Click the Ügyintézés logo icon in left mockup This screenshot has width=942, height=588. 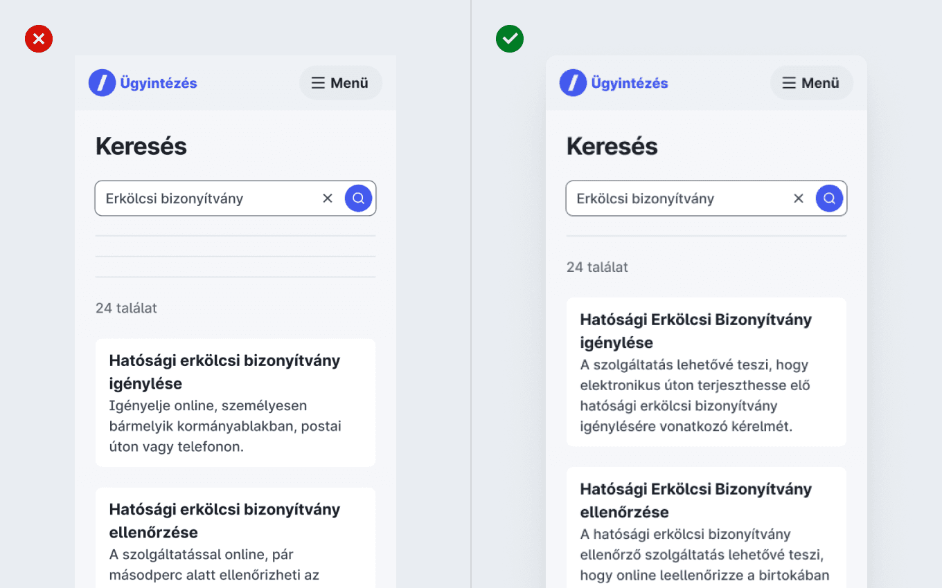[x=102, y=83]
